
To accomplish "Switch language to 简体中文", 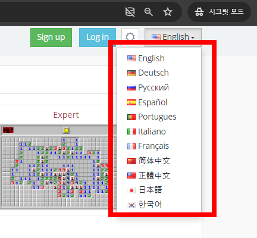I will pyautogui.click(x=159, y=161).
